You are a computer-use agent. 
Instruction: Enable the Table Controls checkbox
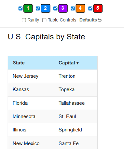coord(44,20)
